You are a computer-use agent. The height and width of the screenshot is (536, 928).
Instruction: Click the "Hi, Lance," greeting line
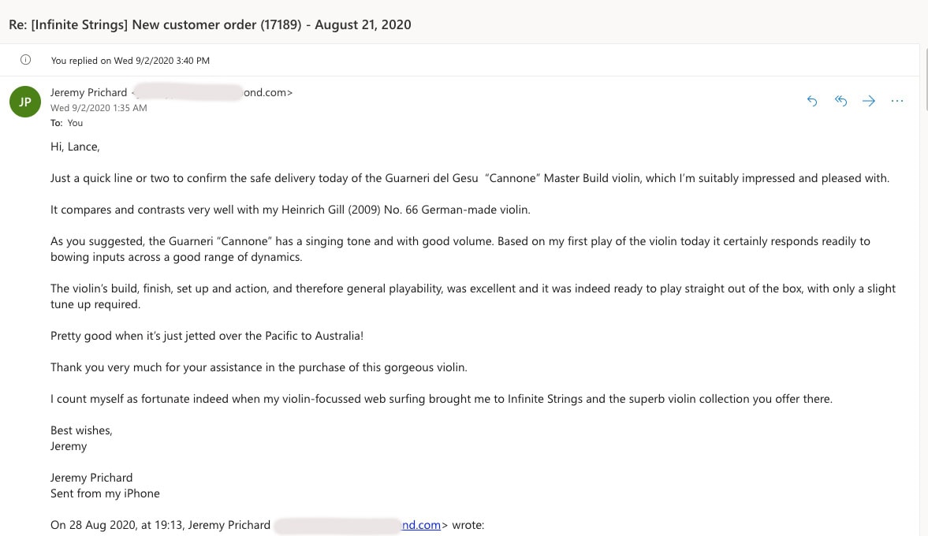75,147
